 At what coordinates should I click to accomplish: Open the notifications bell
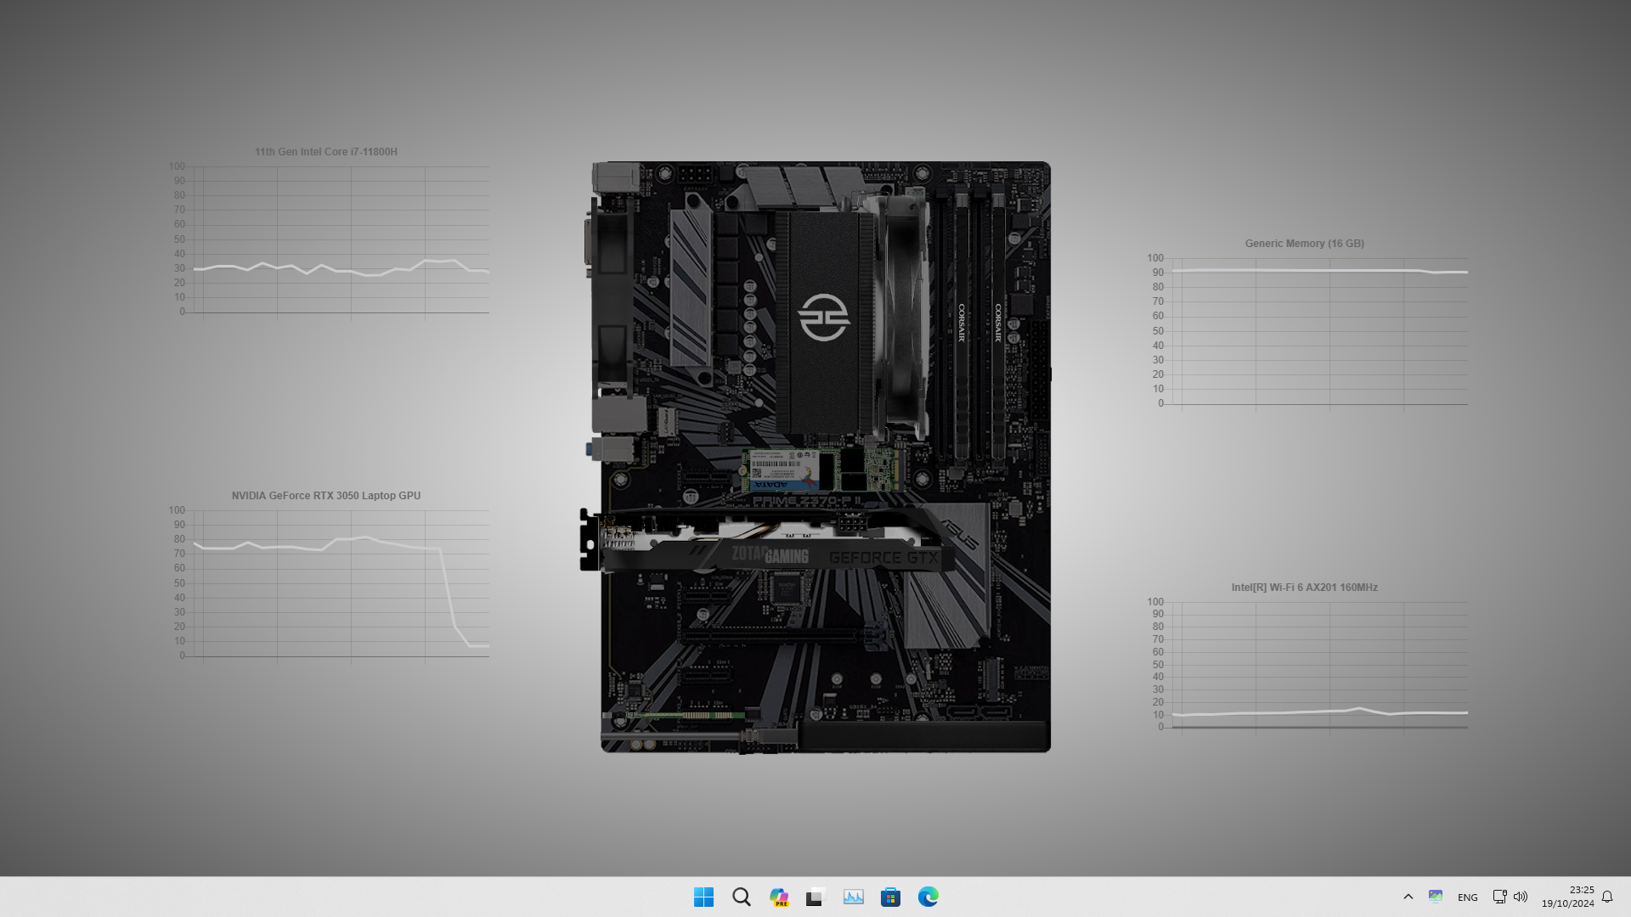(x=1607, y=897)
